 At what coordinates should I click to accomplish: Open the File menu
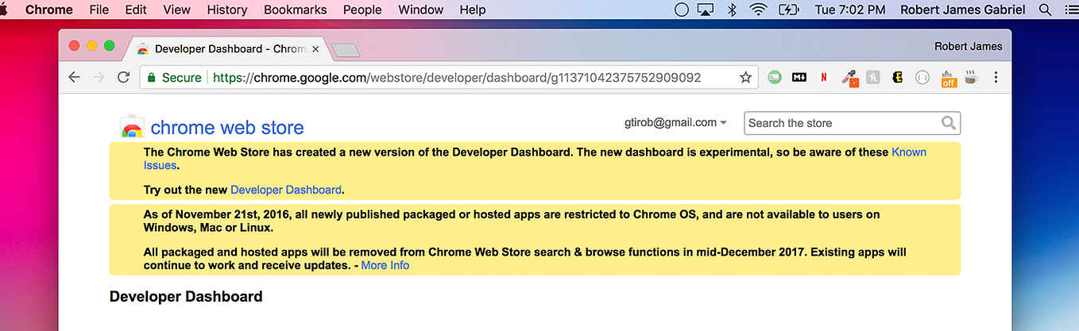point(99,10)
